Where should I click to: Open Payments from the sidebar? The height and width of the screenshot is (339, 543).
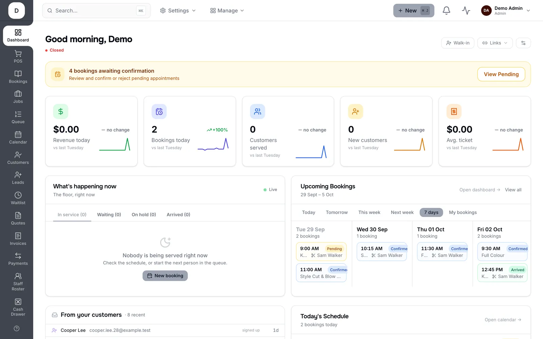pyautogui.click(x=18, y=259)
